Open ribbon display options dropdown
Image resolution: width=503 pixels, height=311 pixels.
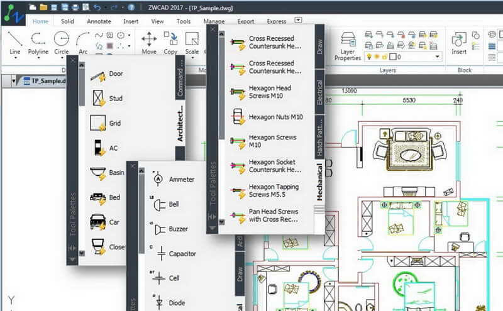pyautogui.click(x=298, y=20)
